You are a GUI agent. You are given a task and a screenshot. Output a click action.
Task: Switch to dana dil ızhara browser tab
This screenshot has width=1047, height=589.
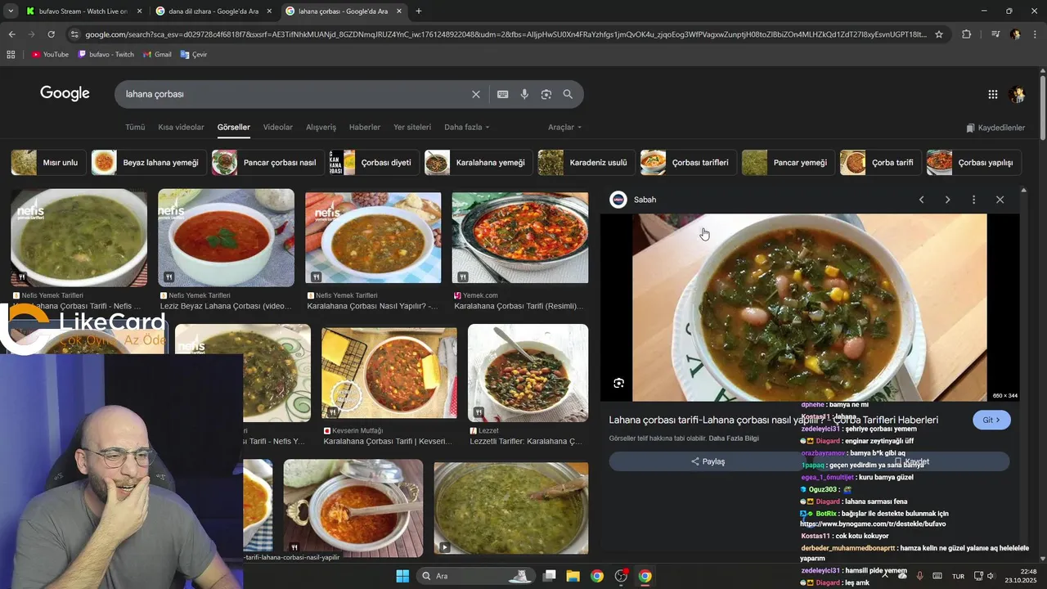pyautogui.click(x=215, y=11)
